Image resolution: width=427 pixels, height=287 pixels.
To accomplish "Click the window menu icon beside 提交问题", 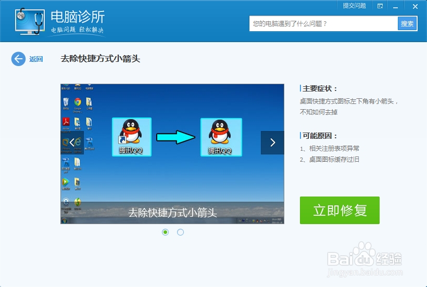I will [x=380, y=6].
